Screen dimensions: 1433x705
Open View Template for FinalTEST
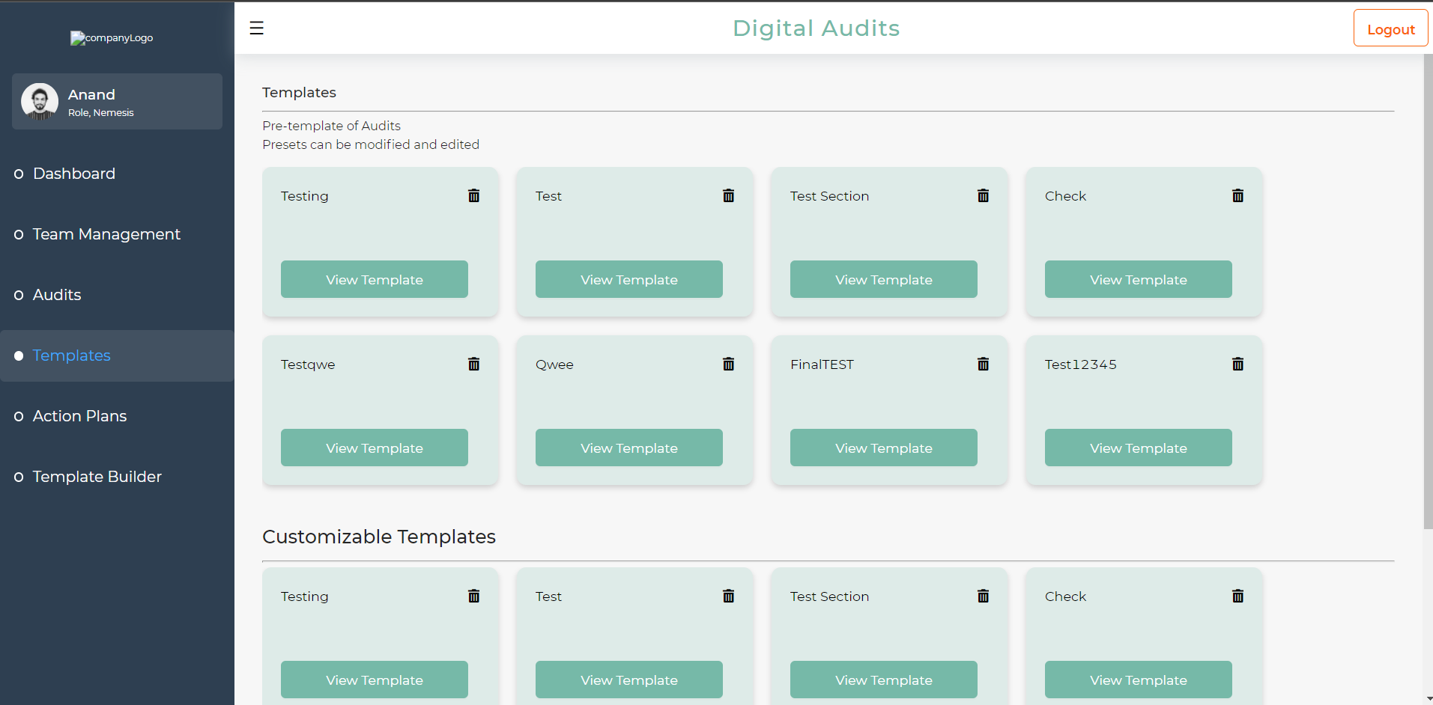[884, 448]
